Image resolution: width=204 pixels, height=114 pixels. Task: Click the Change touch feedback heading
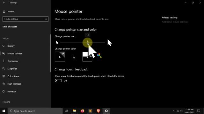(x=71, y=69)
